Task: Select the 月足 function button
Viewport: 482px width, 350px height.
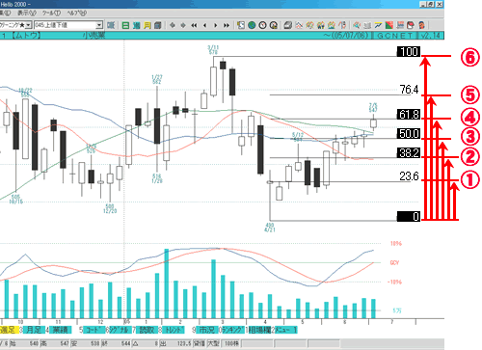Action: pos(34,330)
